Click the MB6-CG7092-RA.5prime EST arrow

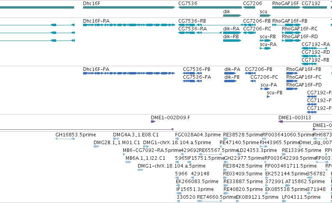click(x=124, y=154)
